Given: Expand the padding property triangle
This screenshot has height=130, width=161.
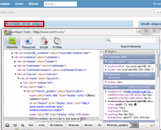Looking at the screenshot, I should 106,114.
